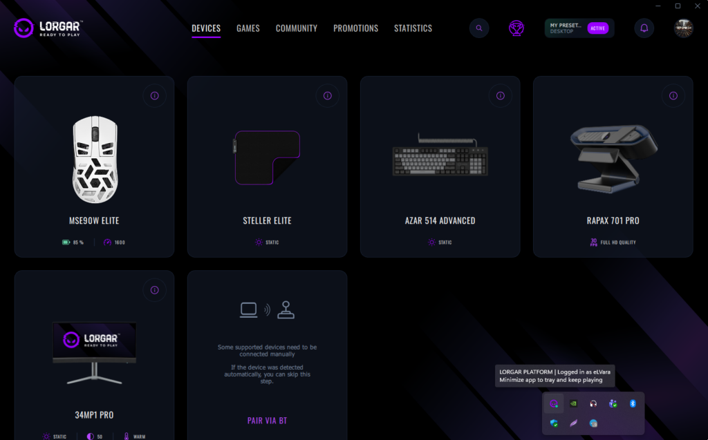
Task: Click the Pair via BT link
Action: (x=267, y=420)
